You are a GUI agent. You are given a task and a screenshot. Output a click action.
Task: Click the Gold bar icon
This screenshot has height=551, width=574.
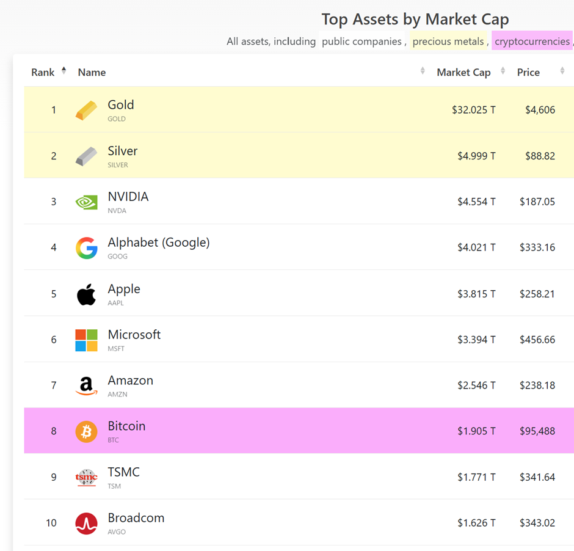click(86, 111)
